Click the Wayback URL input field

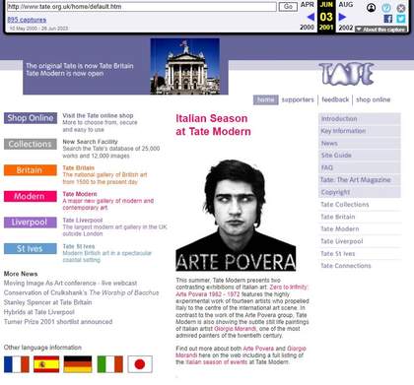(142, 7)
